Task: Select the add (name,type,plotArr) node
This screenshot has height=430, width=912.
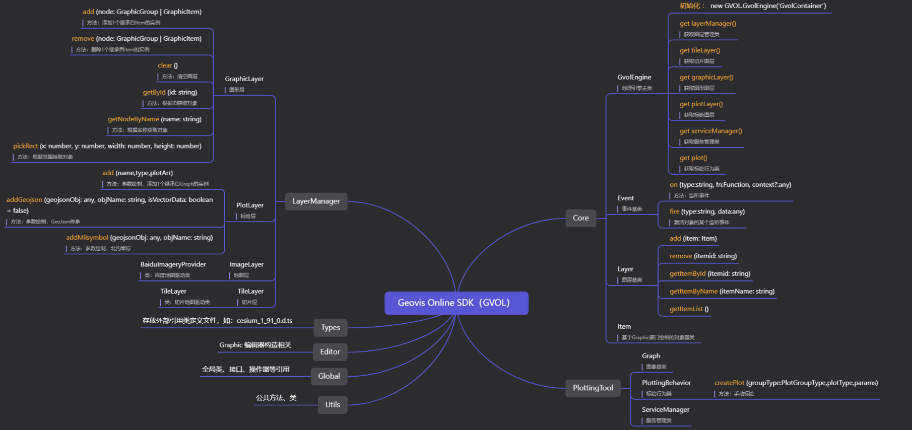Action: point(155,178)
